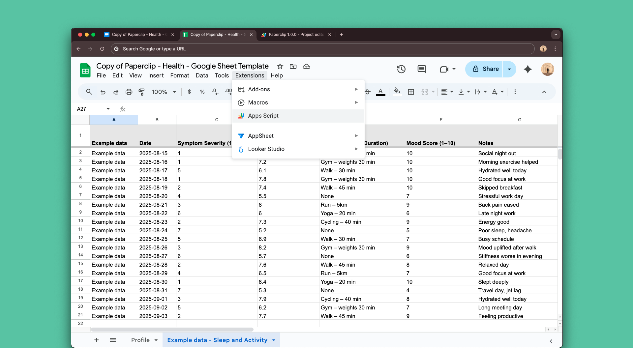The width and height of the screenshot is (633, 348).
Task: Format selected cells as currency
Action: 190,92
